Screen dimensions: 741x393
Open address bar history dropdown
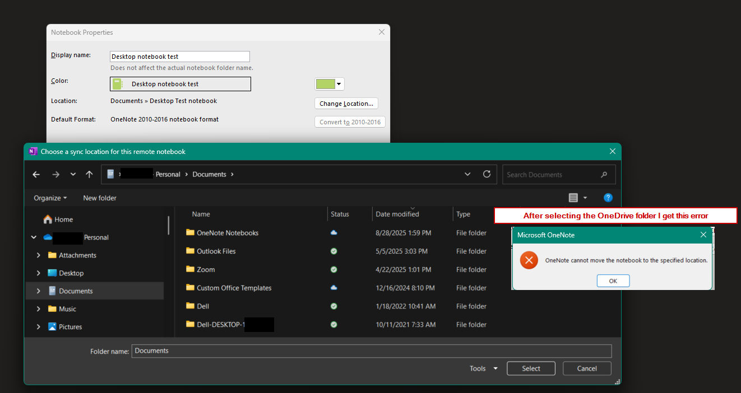point(467,174)
